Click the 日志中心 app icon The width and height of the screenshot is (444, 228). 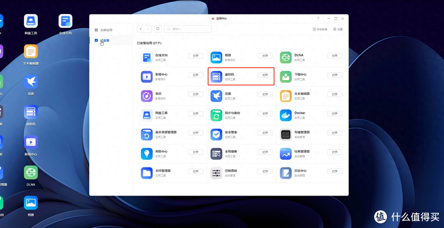286,173
